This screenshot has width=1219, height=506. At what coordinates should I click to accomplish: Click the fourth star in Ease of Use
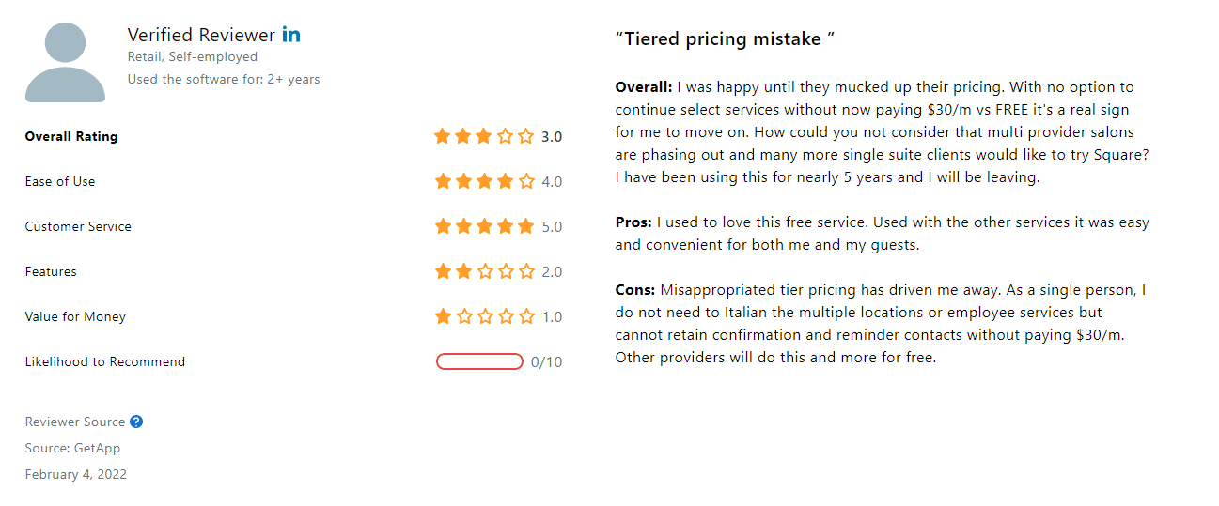(x=505, y=181)
